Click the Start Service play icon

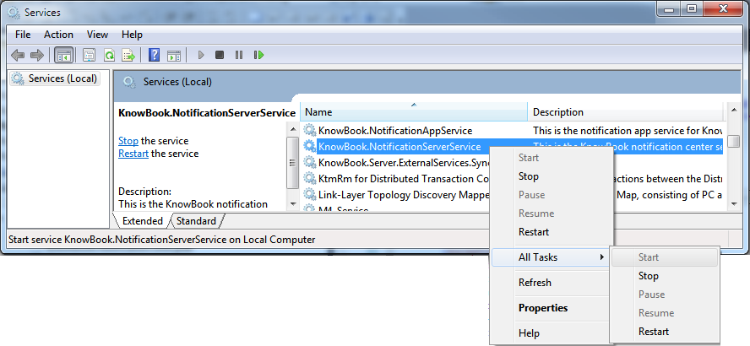click(201, 55)
